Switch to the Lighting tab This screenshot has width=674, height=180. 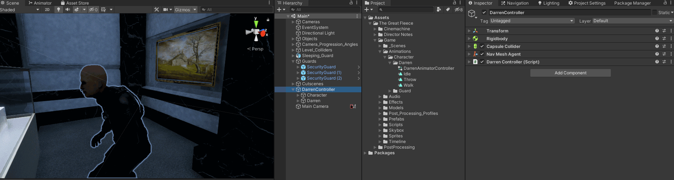pyautogui.click(x=549, y=3)
